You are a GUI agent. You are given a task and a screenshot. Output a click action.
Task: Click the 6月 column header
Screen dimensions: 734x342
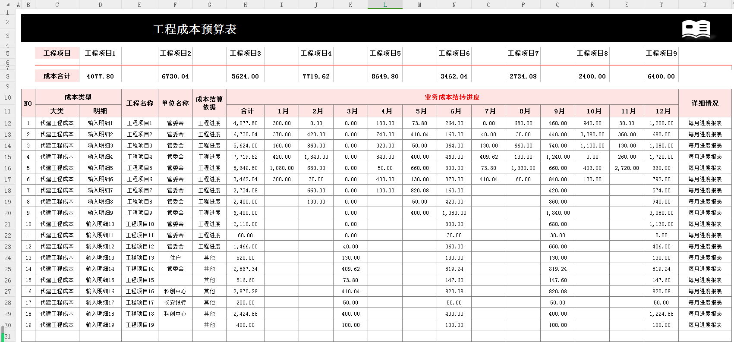(x=454, y=111)
